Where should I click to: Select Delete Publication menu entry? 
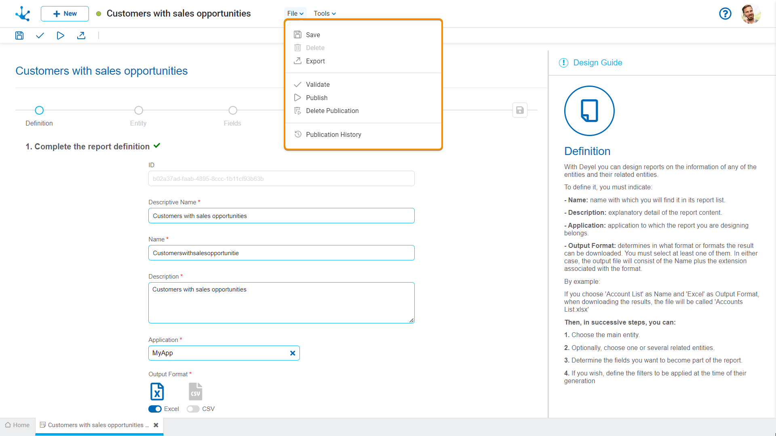pyautogui.click(x=332, y=111)
